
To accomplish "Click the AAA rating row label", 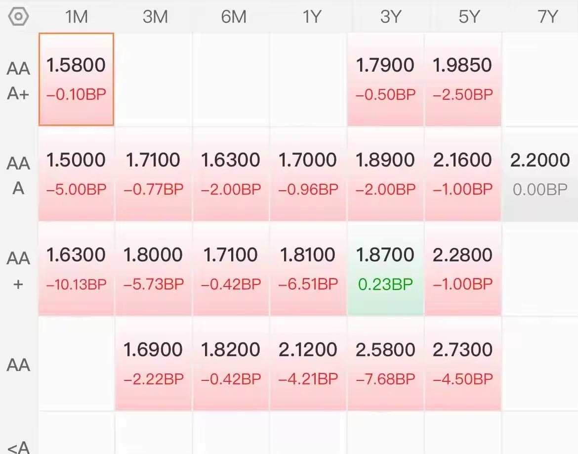I will coord(18,175).
